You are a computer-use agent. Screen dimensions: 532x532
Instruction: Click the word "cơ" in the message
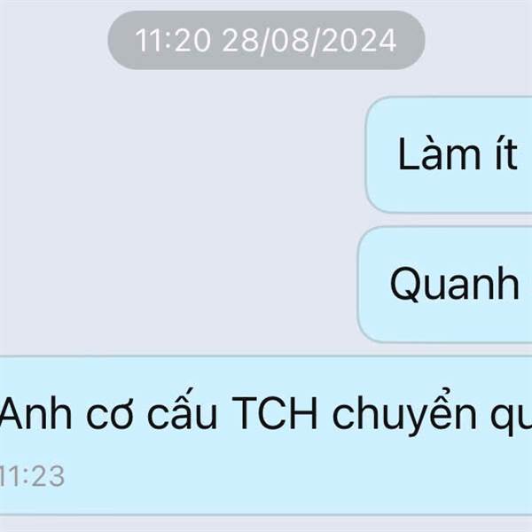(x=110, y=416)
